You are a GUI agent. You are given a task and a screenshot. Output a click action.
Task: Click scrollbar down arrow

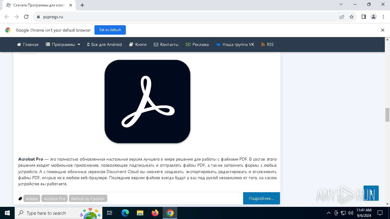pyautogui.click(x=388, y=204)
